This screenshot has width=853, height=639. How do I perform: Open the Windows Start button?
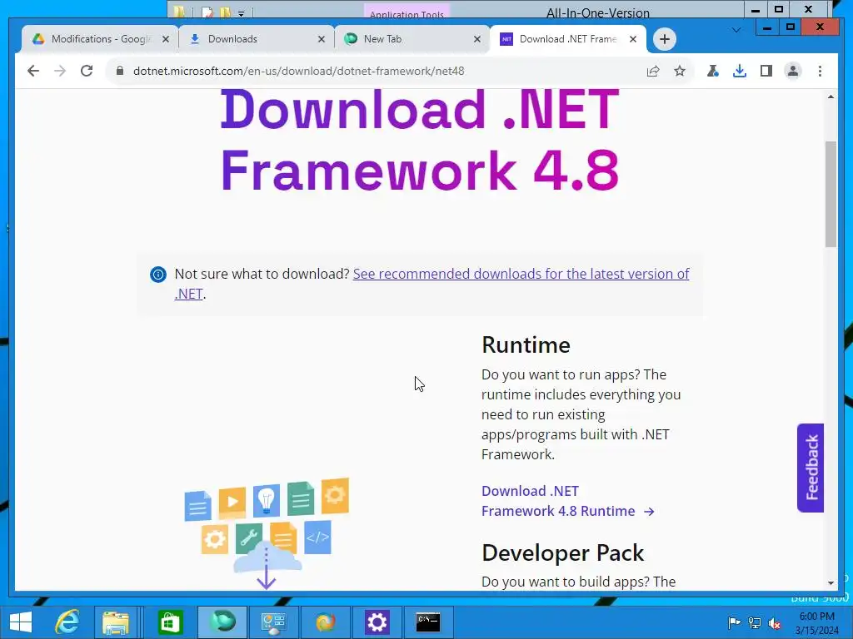pos(21,622)
